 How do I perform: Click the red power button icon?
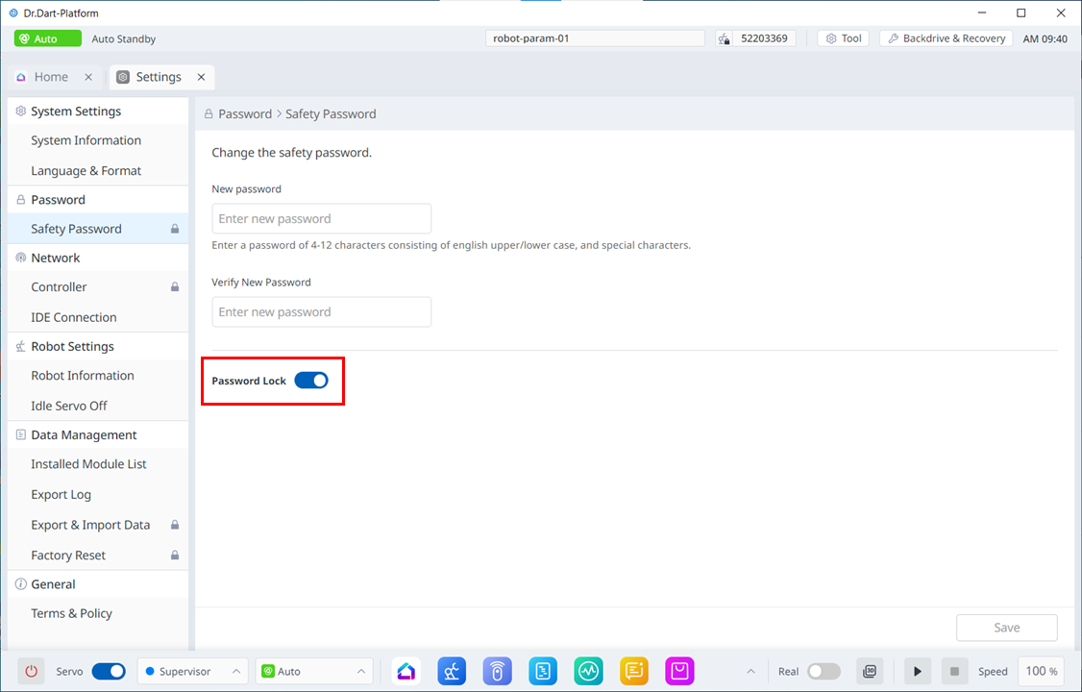tap(31, 671)
